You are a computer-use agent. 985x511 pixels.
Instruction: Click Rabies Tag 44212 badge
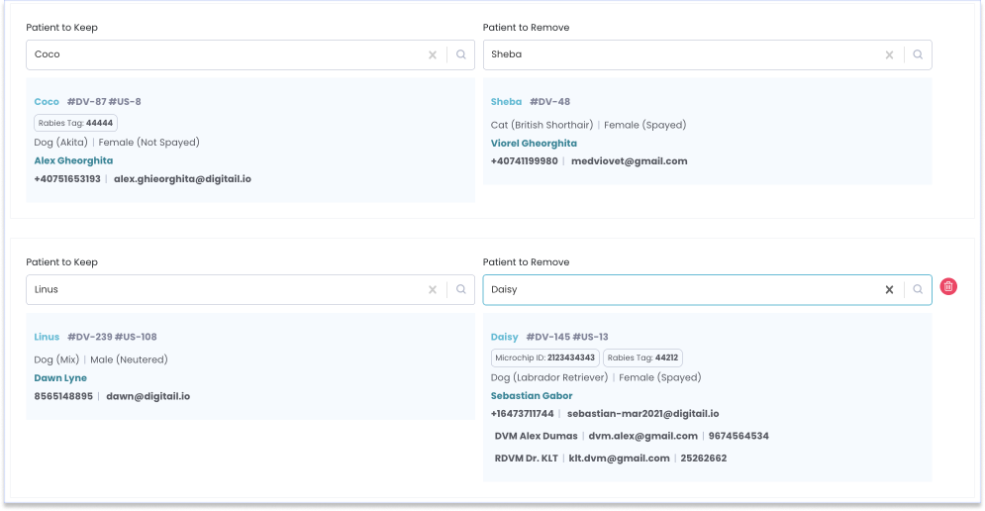[x=642, y=358]
